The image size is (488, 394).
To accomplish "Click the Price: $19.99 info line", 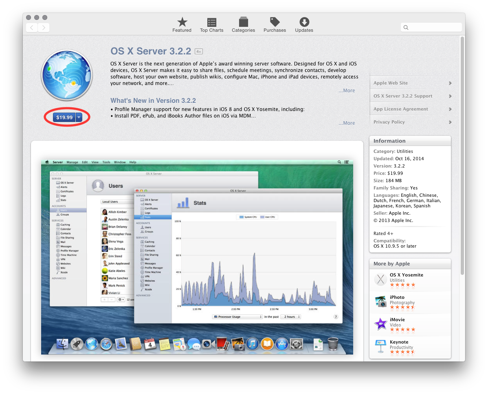I will tap(388, 173).
